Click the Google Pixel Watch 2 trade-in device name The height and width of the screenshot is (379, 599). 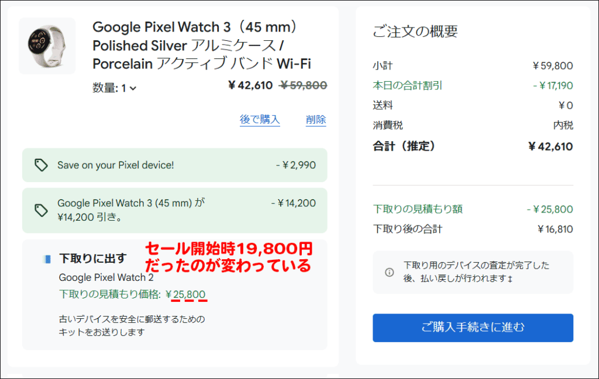[x=106, y=277]
